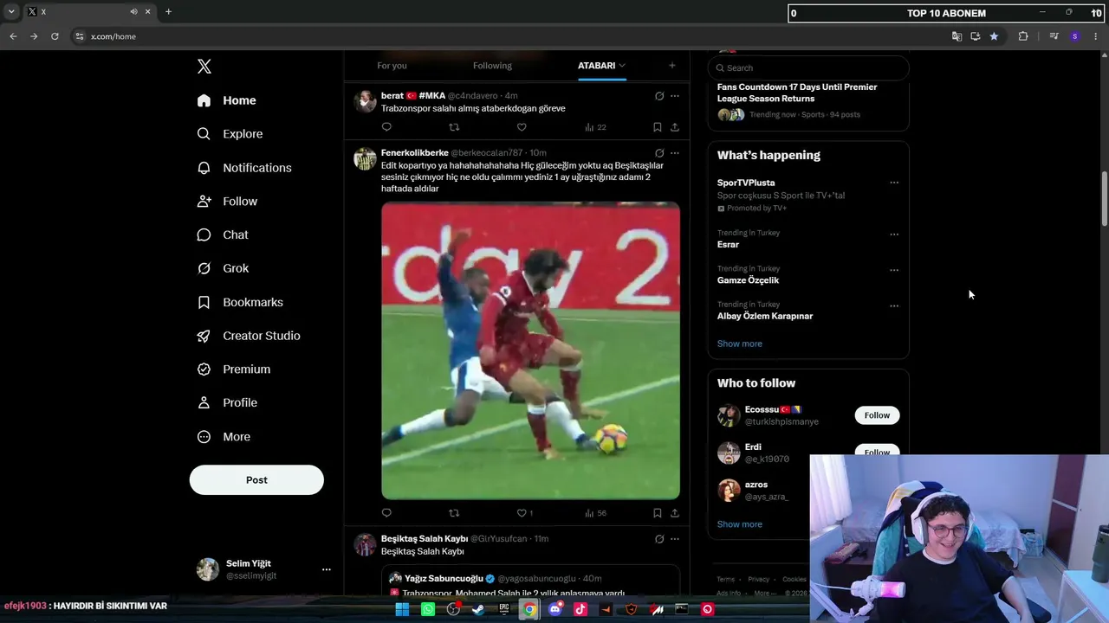Open more options on berat's post
Viewport: 1109px width, 623px height.
[x=675, y=96]
